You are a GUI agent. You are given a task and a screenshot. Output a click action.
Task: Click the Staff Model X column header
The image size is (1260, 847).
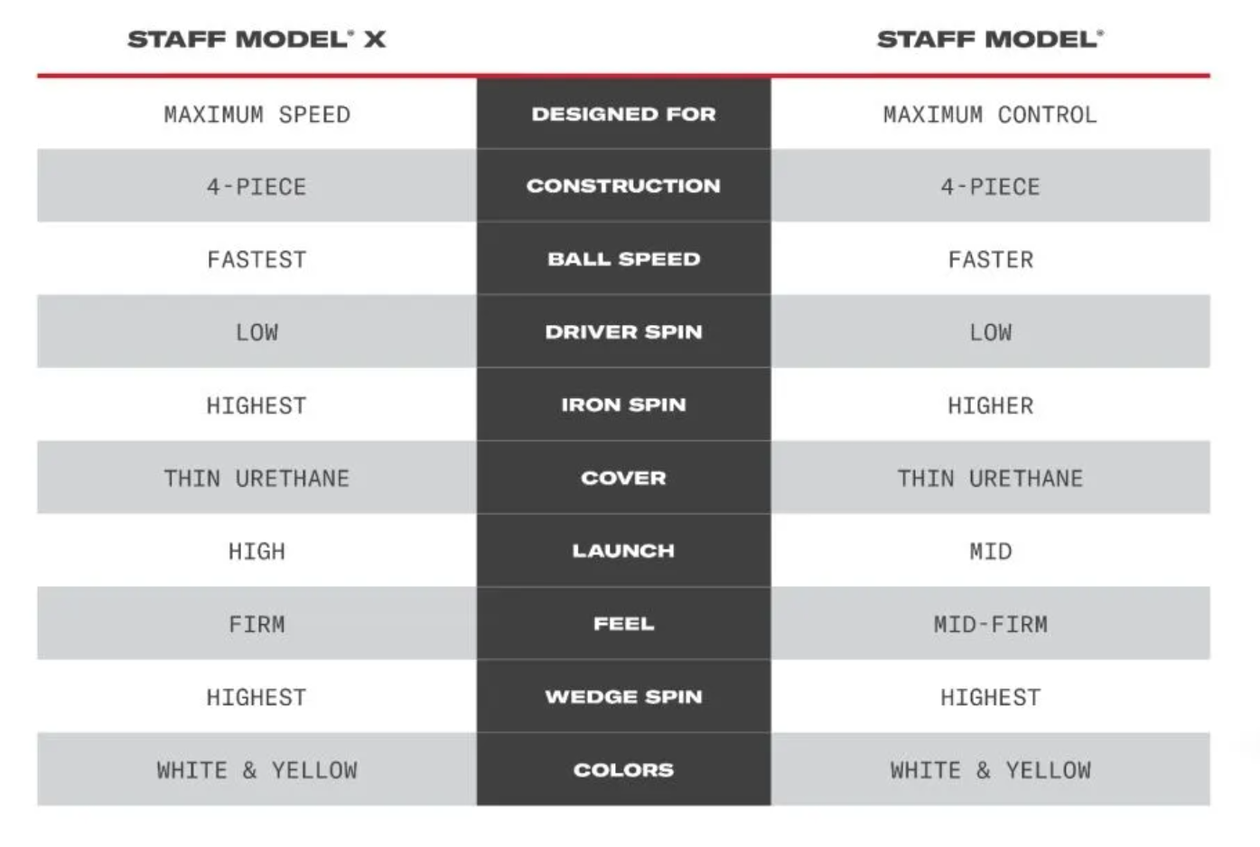[257, 40]
